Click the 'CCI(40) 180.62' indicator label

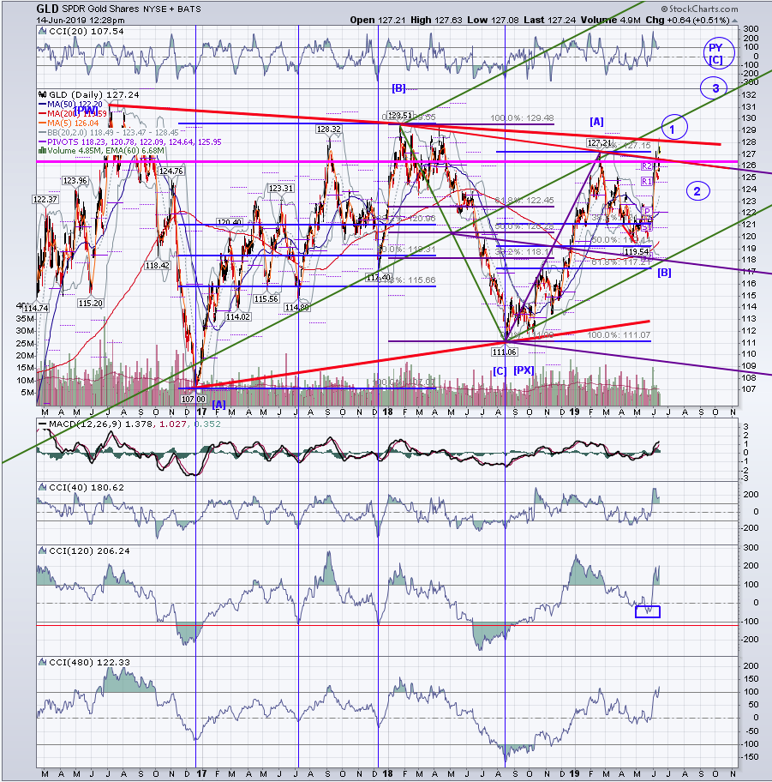click(x=87, y=487)
